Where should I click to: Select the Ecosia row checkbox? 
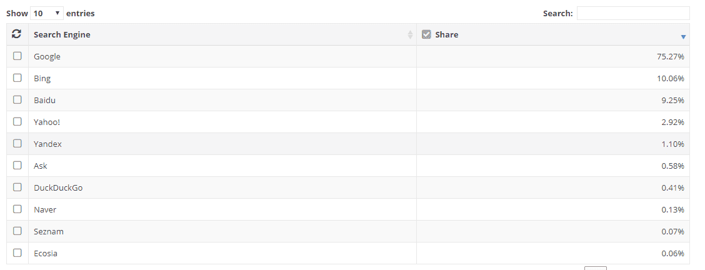click(17, 253)
